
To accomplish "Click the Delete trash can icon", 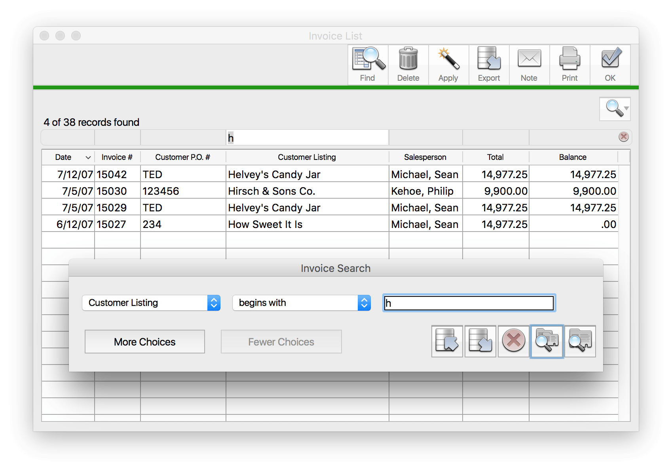I will click(x=408, y=65).
